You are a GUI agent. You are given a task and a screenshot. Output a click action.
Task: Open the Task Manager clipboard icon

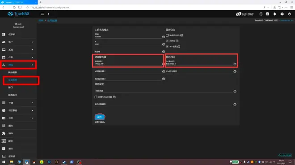(x=267, y=14)
